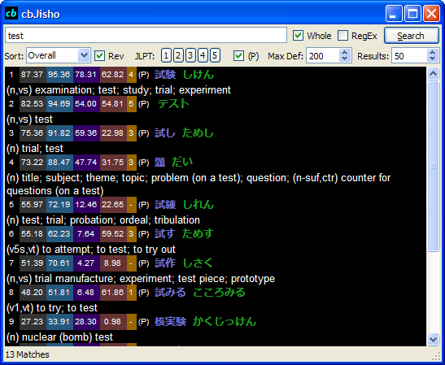Screen dimensions: 445x365
Task: Toggle JLPT level 3 filter button
Action: [x=190, y=55]
